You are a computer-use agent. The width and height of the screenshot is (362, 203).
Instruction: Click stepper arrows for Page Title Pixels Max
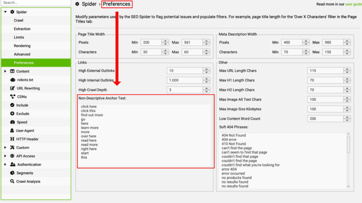[206, 42]
